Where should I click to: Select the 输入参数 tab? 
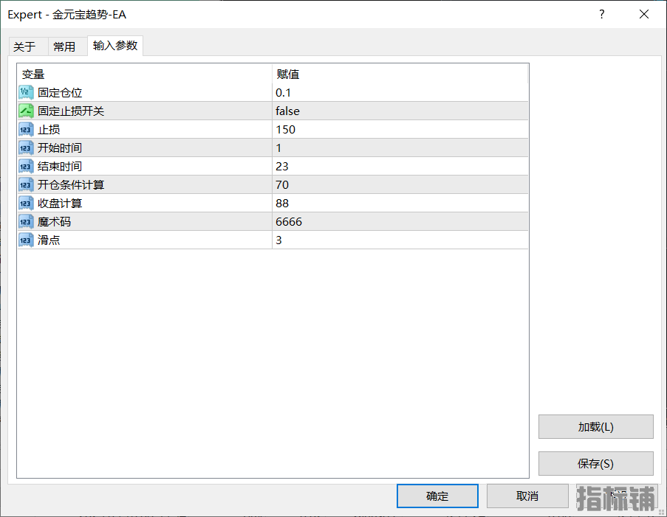point(114,46)
